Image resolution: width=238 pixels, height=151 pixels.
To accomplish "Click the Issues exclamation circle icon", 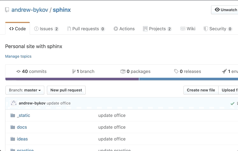I will pos(36,29).
